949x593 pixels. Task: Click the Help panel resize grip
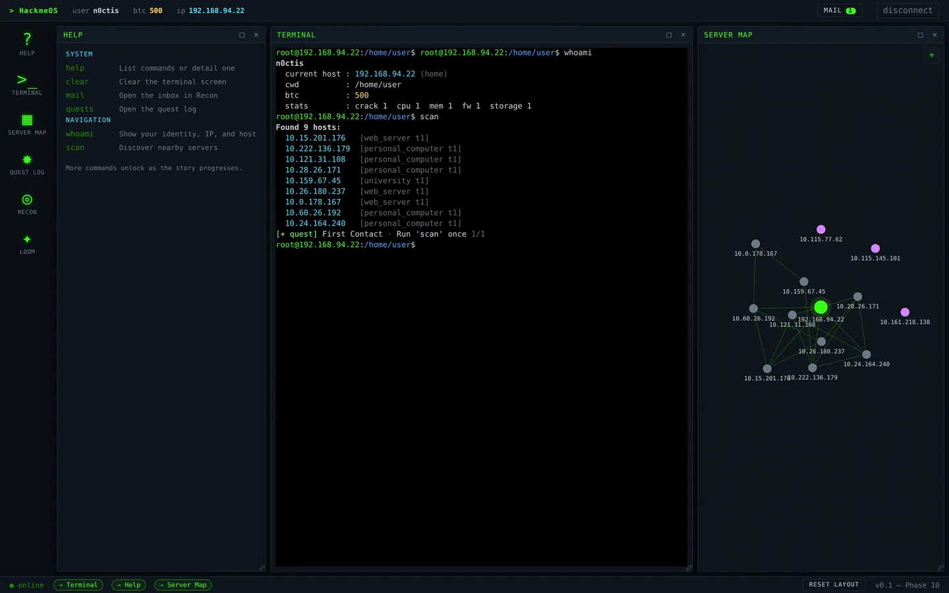coord(262,568)
